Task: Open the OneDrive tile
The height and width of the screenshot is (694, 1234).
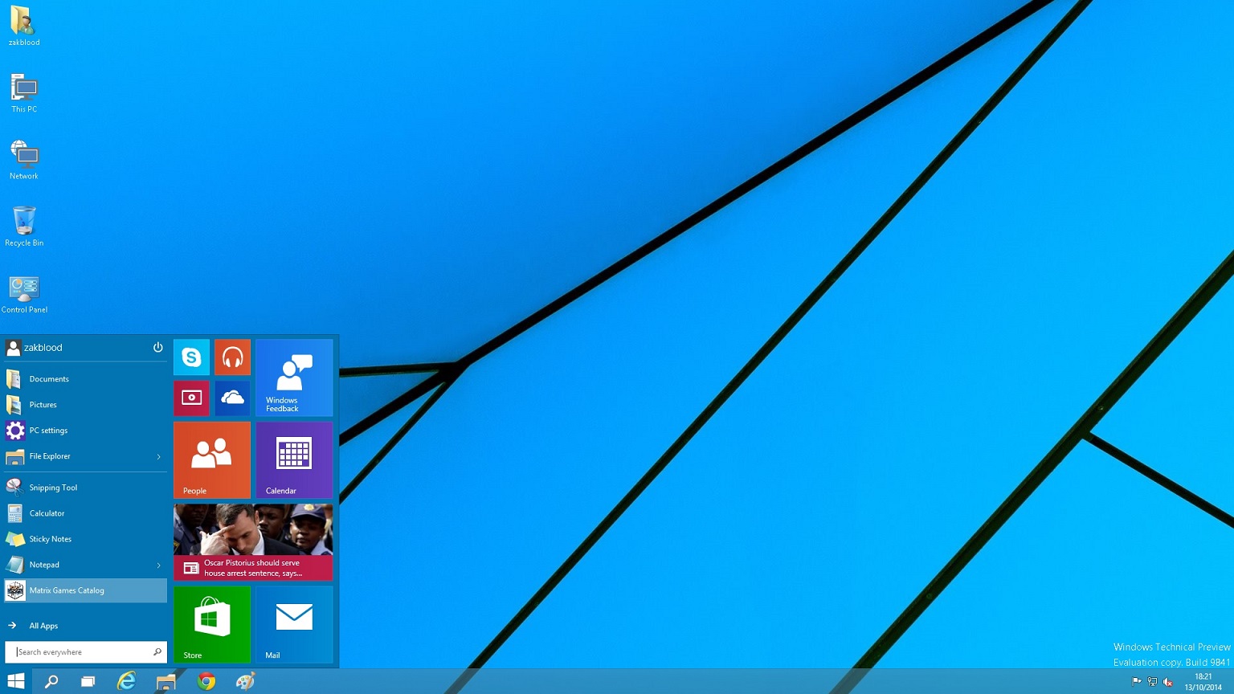Action: click(x=232, y=398)
